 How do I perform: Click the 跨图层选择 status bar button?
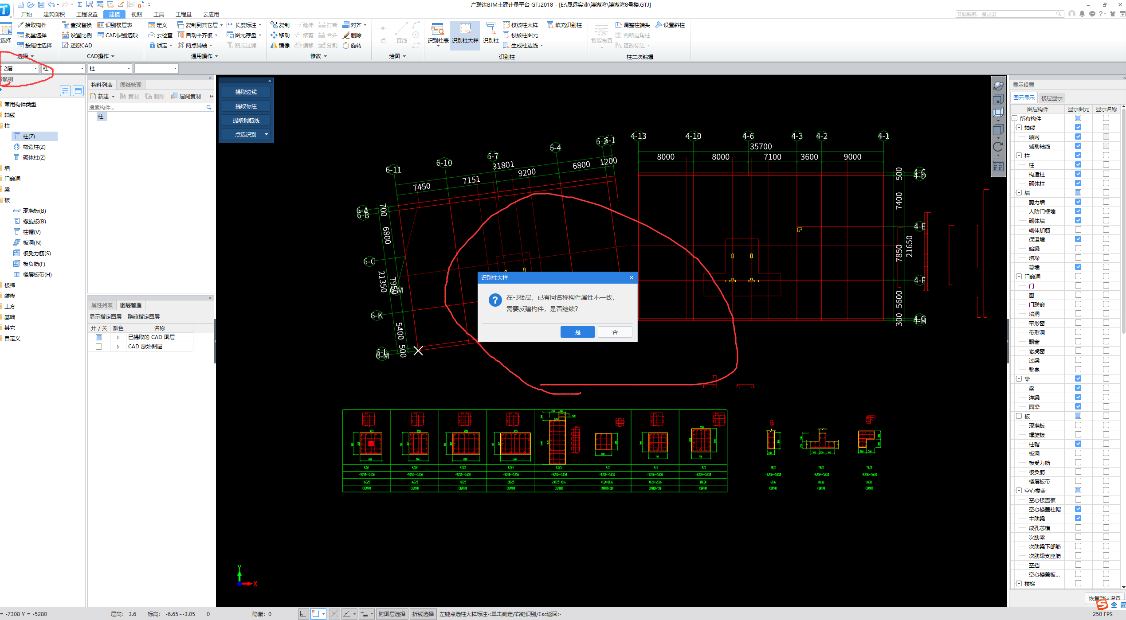pyautogui.click(x=392, y=614)
